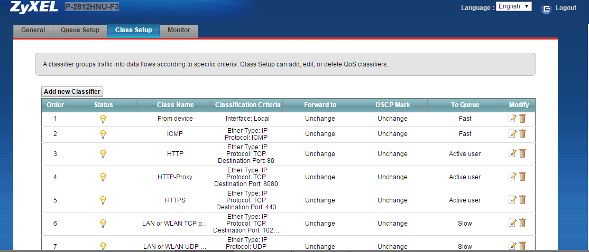This screenshot has width=589, height=252.
Task: Toggle status bulb for order 3 HTTP
Action: (103, 154)
